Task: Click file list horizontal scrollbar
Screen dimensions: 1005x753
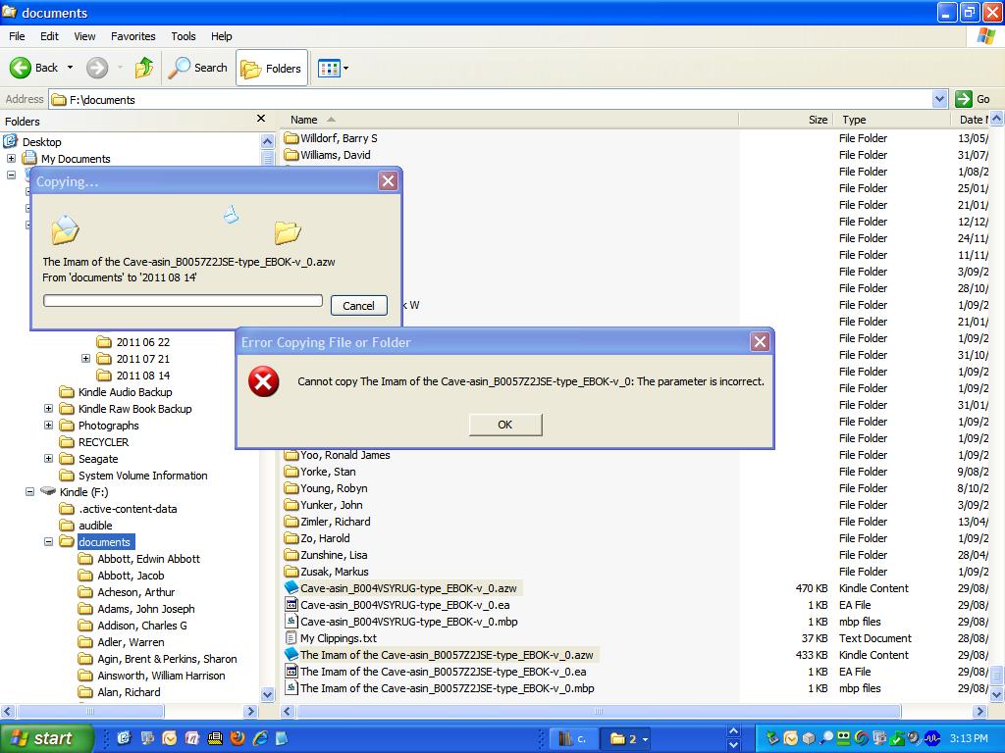Action: [599, 711]
